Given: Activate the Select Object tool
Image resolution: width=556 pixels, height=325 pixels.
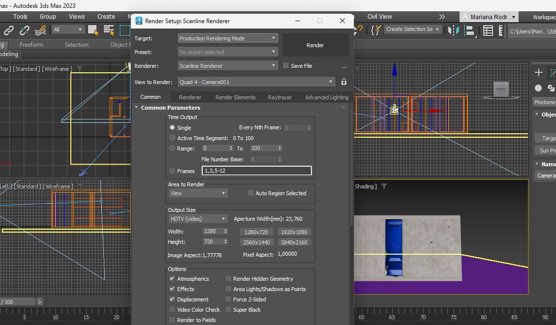Looking at the screenshot, I should [x=93, y=30].
